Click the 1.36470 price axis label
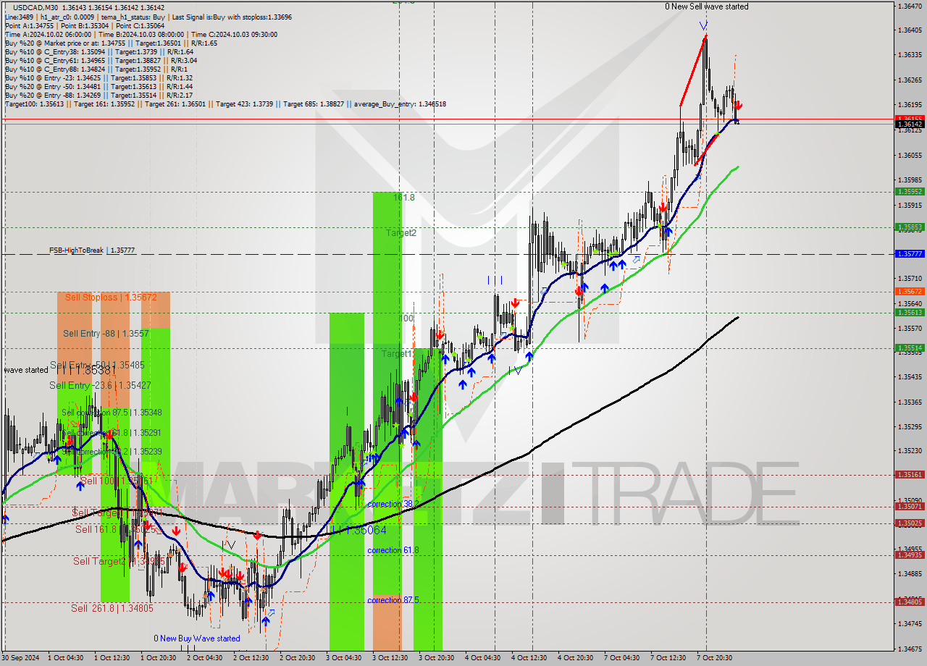 [x=910, y=6]
